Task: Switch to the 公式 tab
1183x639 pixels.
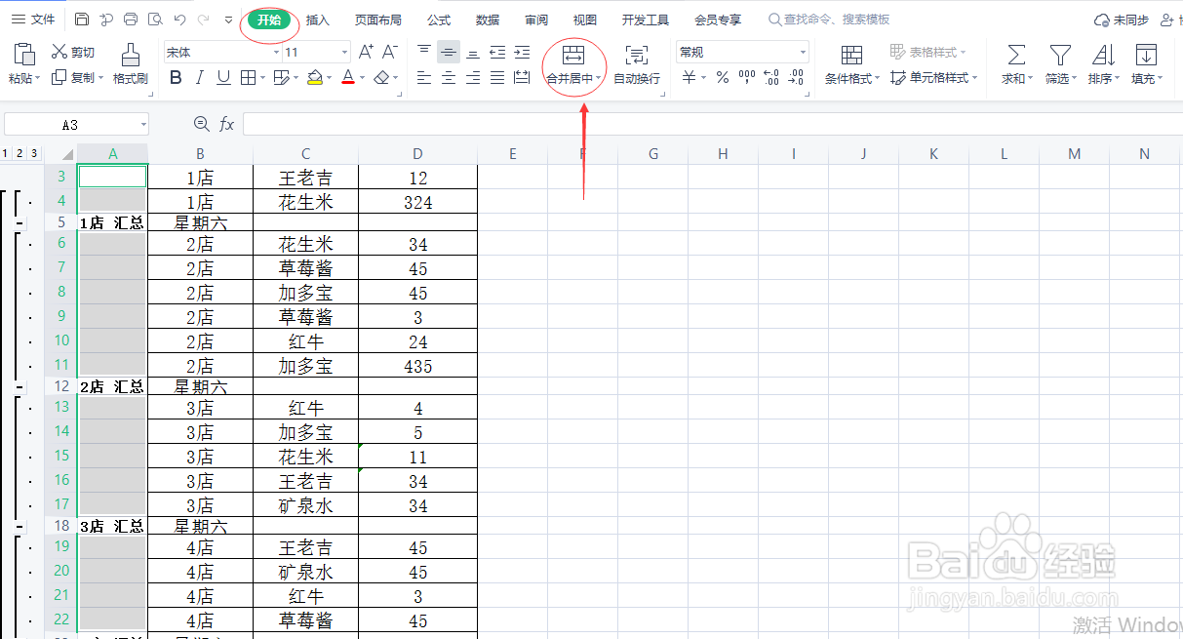Action: pyautogui.click(x=439, y=20)
